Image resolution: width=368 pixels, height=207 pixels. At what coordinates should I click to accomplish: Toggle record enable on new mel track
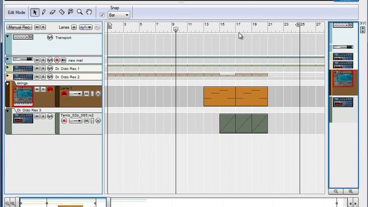coord(57,60)
